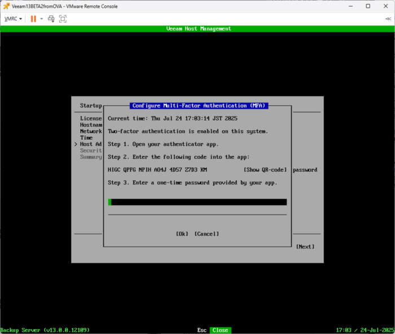Click the Backup Server version text

point(45,330)
